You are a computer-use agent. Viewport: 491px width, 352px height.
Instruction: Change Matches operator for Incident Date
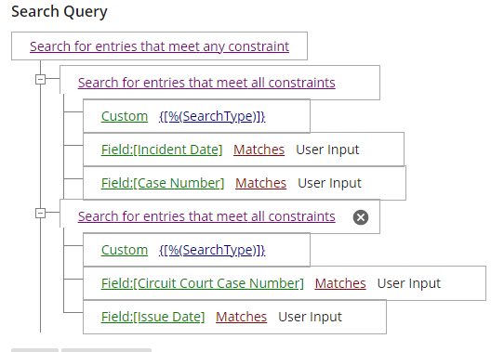[x=259, y=150]
